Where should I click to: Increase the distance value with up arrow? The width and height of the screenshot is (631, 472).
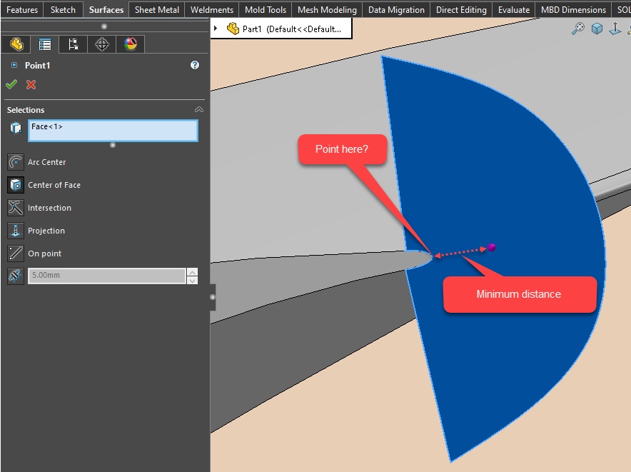tap(192, 272)
